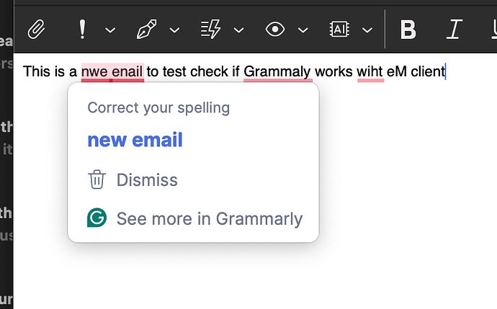Click the 'Correct your spelling' heading
The width and height of the screenshot is (497, 309).
coord(158,108)
